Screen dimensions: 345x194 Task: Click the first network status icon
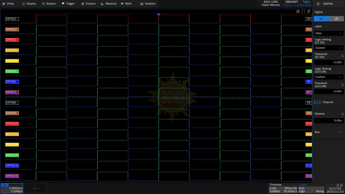338,185
